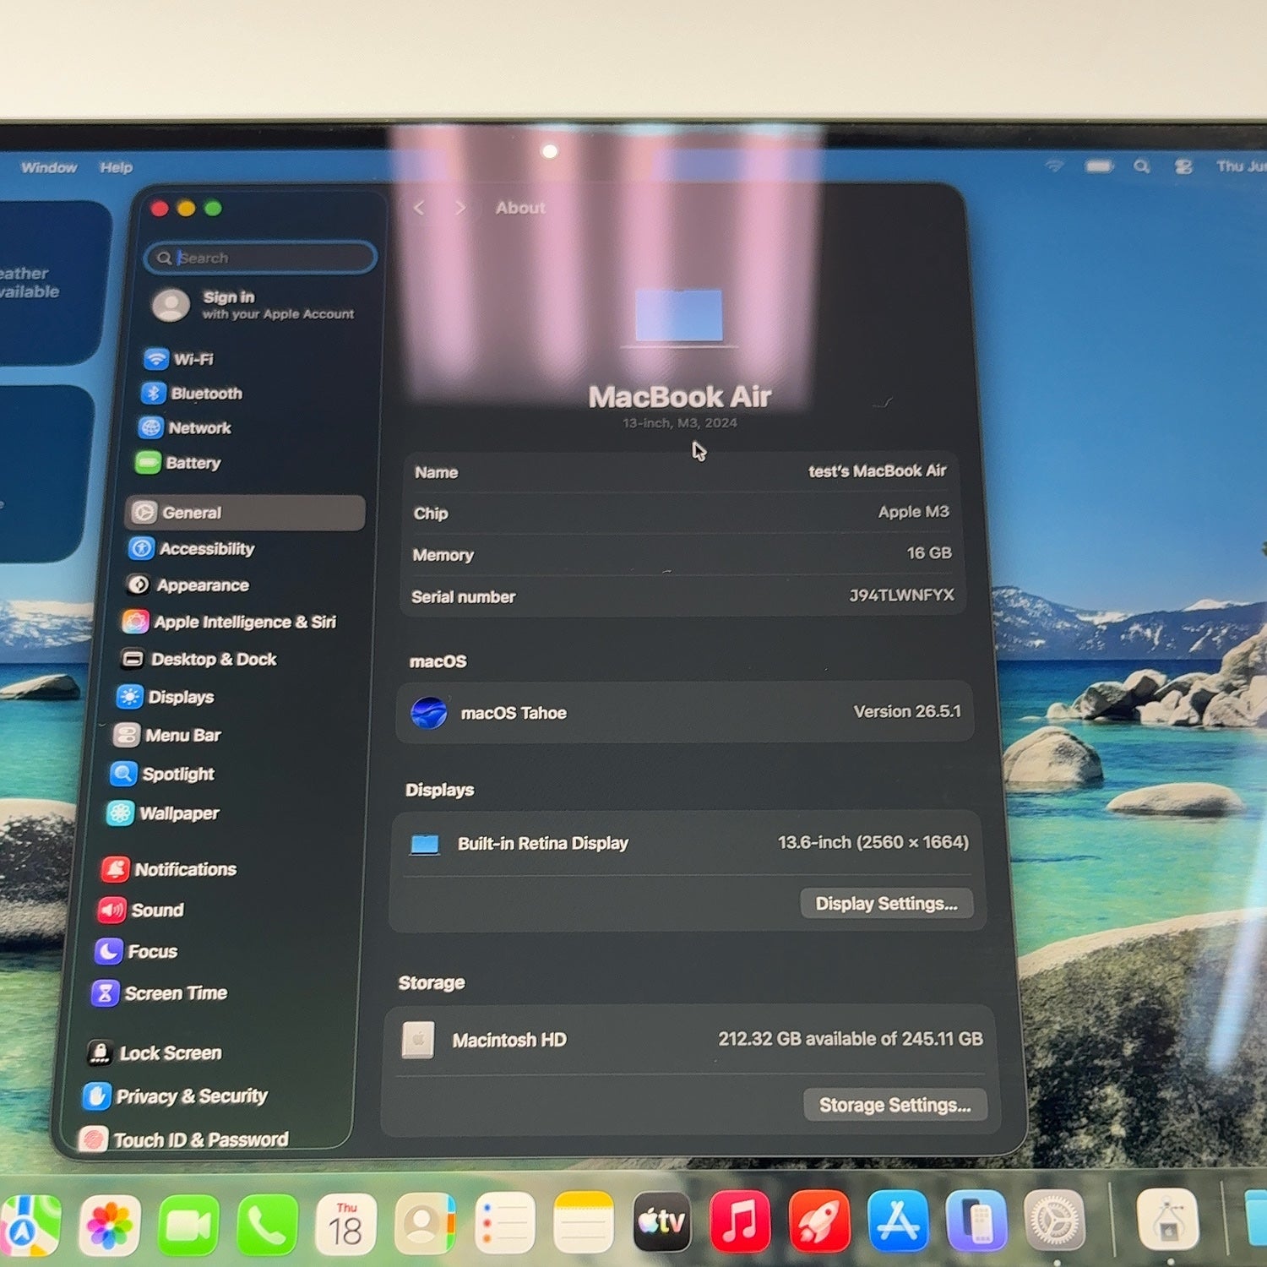The height and width of the screenshot is (1267, 1267).
Task: Open Reminders from the Dock
Action: [x=504, y=1222]
